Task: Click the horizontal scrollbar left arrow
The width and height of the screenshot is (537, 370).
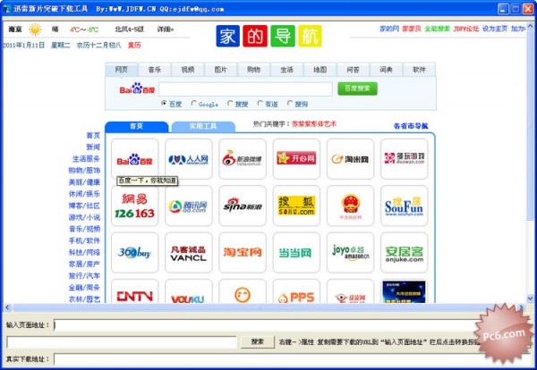Action: [x=7, y=307]
